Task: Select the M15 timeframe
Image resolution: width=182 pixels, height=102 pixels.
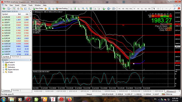Action: [x=127, y=9]
